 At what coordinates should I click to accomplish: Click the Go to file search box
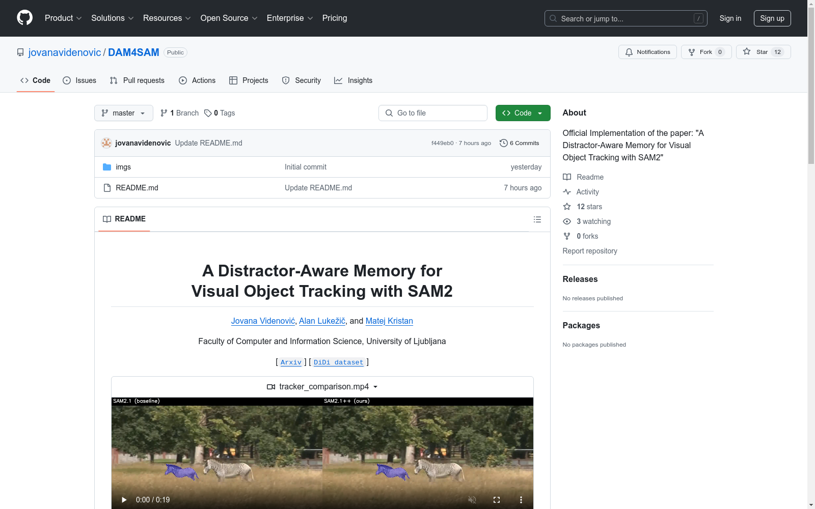433,113
